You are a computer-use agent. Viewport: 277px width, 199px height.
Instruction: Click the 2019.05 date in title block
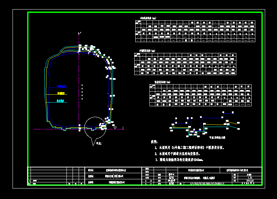pos(250,181)
